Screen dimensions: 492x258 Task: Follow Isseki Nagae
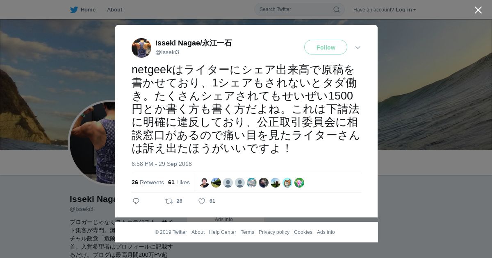[x=326, y=48]
